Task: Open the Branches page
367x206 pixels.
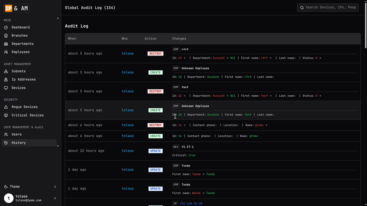Action: pos(29,36)
